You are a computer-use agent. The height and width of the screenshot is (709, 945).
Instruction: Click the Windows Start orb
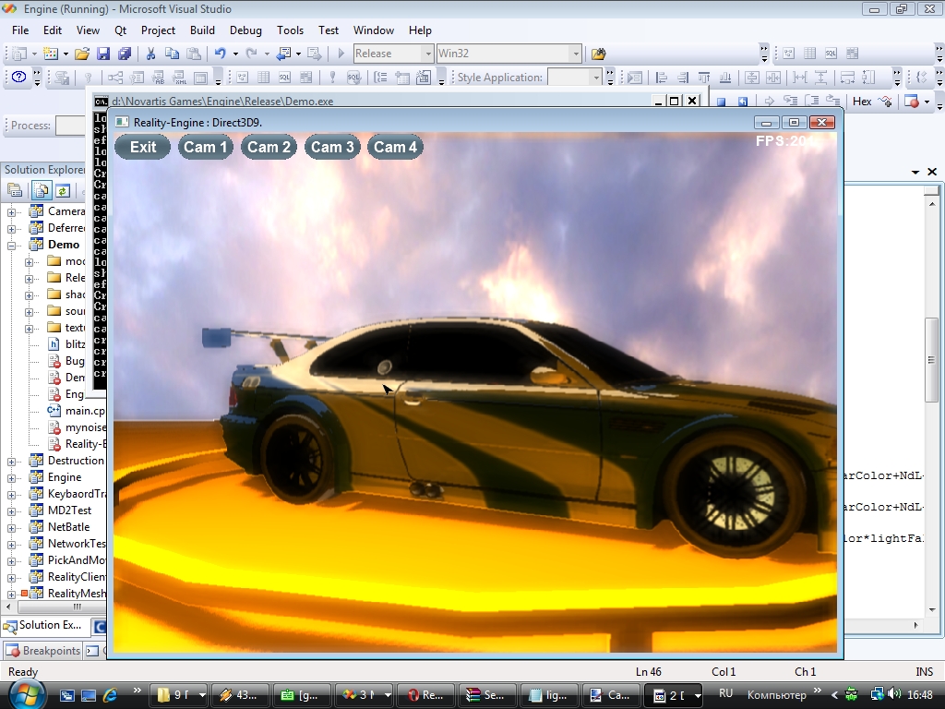click(x=26, y=693)
